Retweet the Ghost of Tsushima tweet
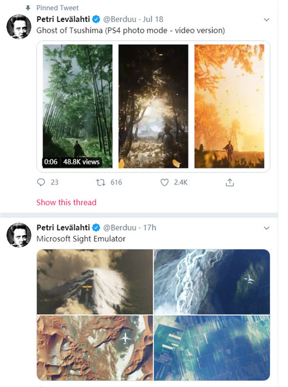The height and width of the screenshot is (387, 288). tap(101, 182)
